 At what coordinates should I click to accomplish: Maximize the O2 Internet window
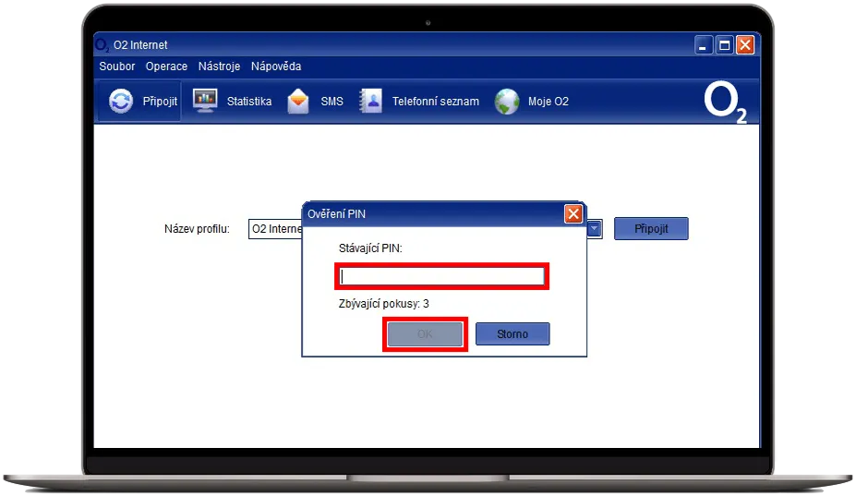pyautogui.click(x=725, y=45)
